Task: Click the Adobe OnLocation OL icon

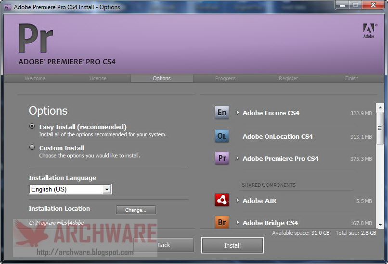Action: pos(222,136)
